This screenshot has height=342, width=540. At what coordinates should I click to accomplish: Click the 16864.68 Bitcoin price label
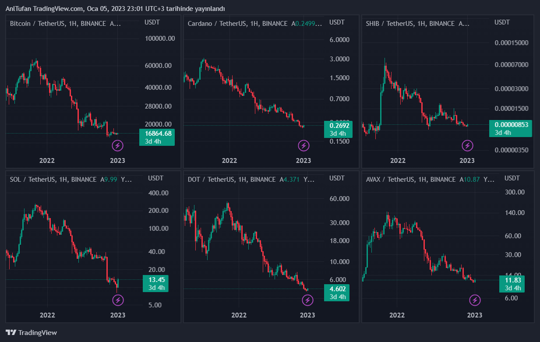pos(157,133)
